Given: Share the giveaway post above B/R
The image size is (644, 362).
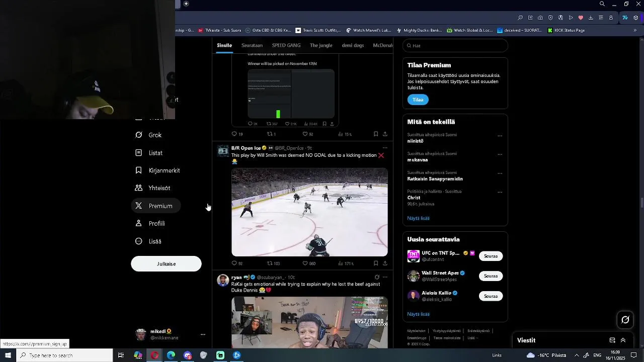Looking at the screenshot, I should click(385, 134).
